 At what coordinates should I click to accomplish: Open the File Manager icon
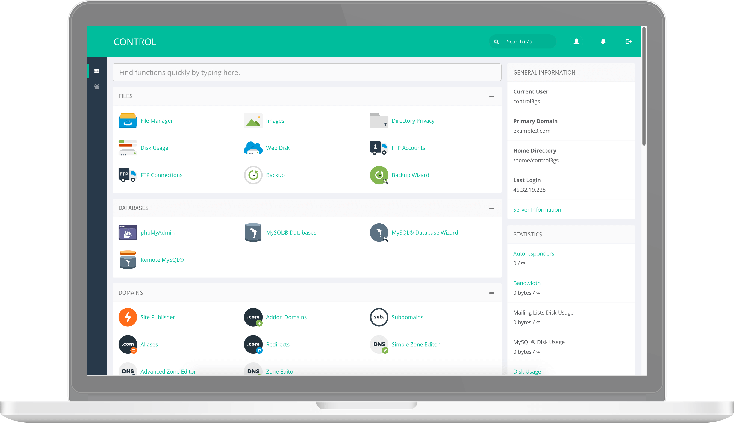pyautogui.click(x=128, y=121)
